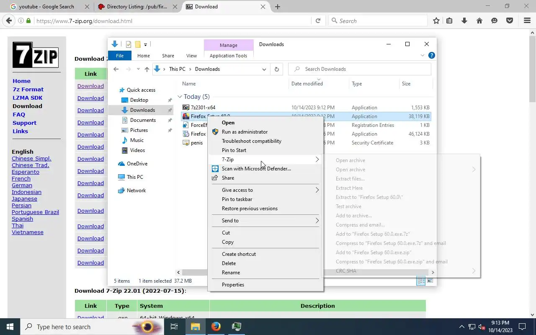Open Task View from the taskbar
This screenshot has width=536, height=335.
pyautogui.click(x=174, y=327)
